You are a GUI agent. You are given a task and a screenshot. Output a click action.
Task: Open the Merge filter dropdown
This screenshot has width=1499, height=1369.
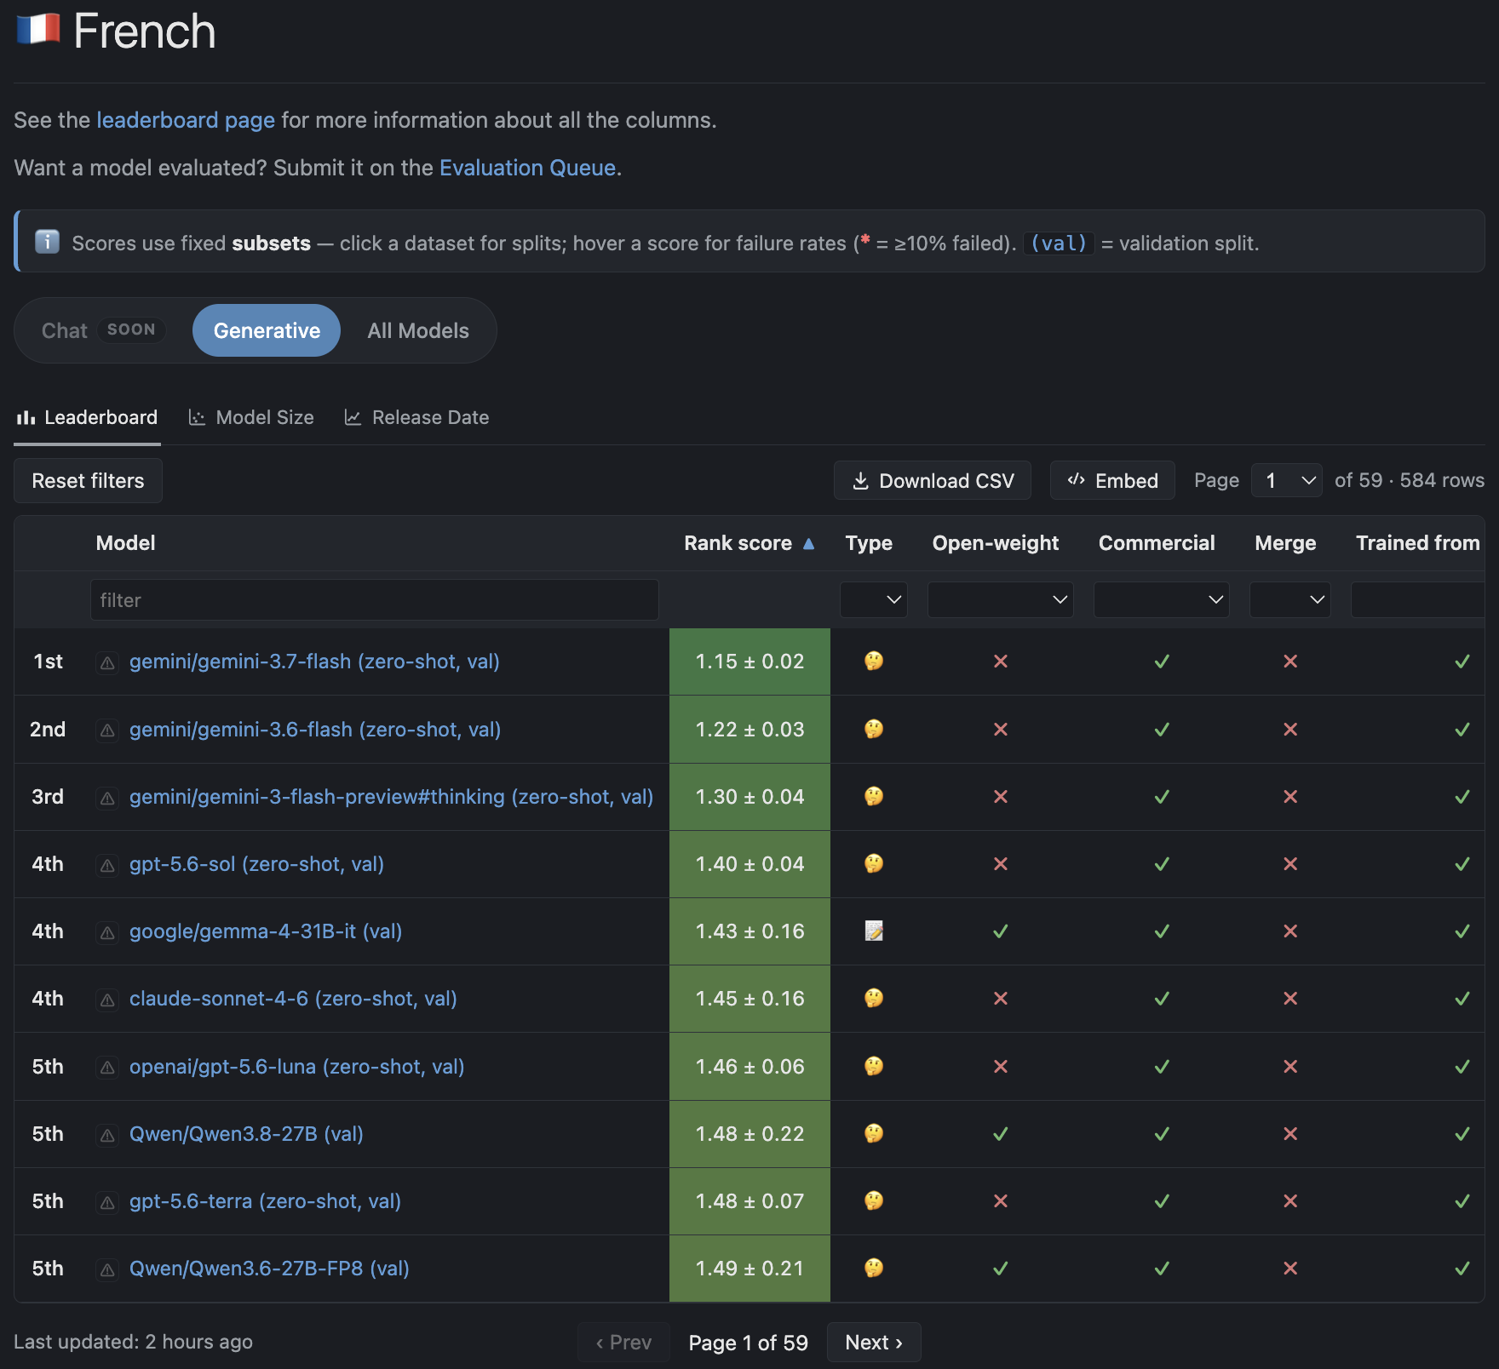point(1290,599)
